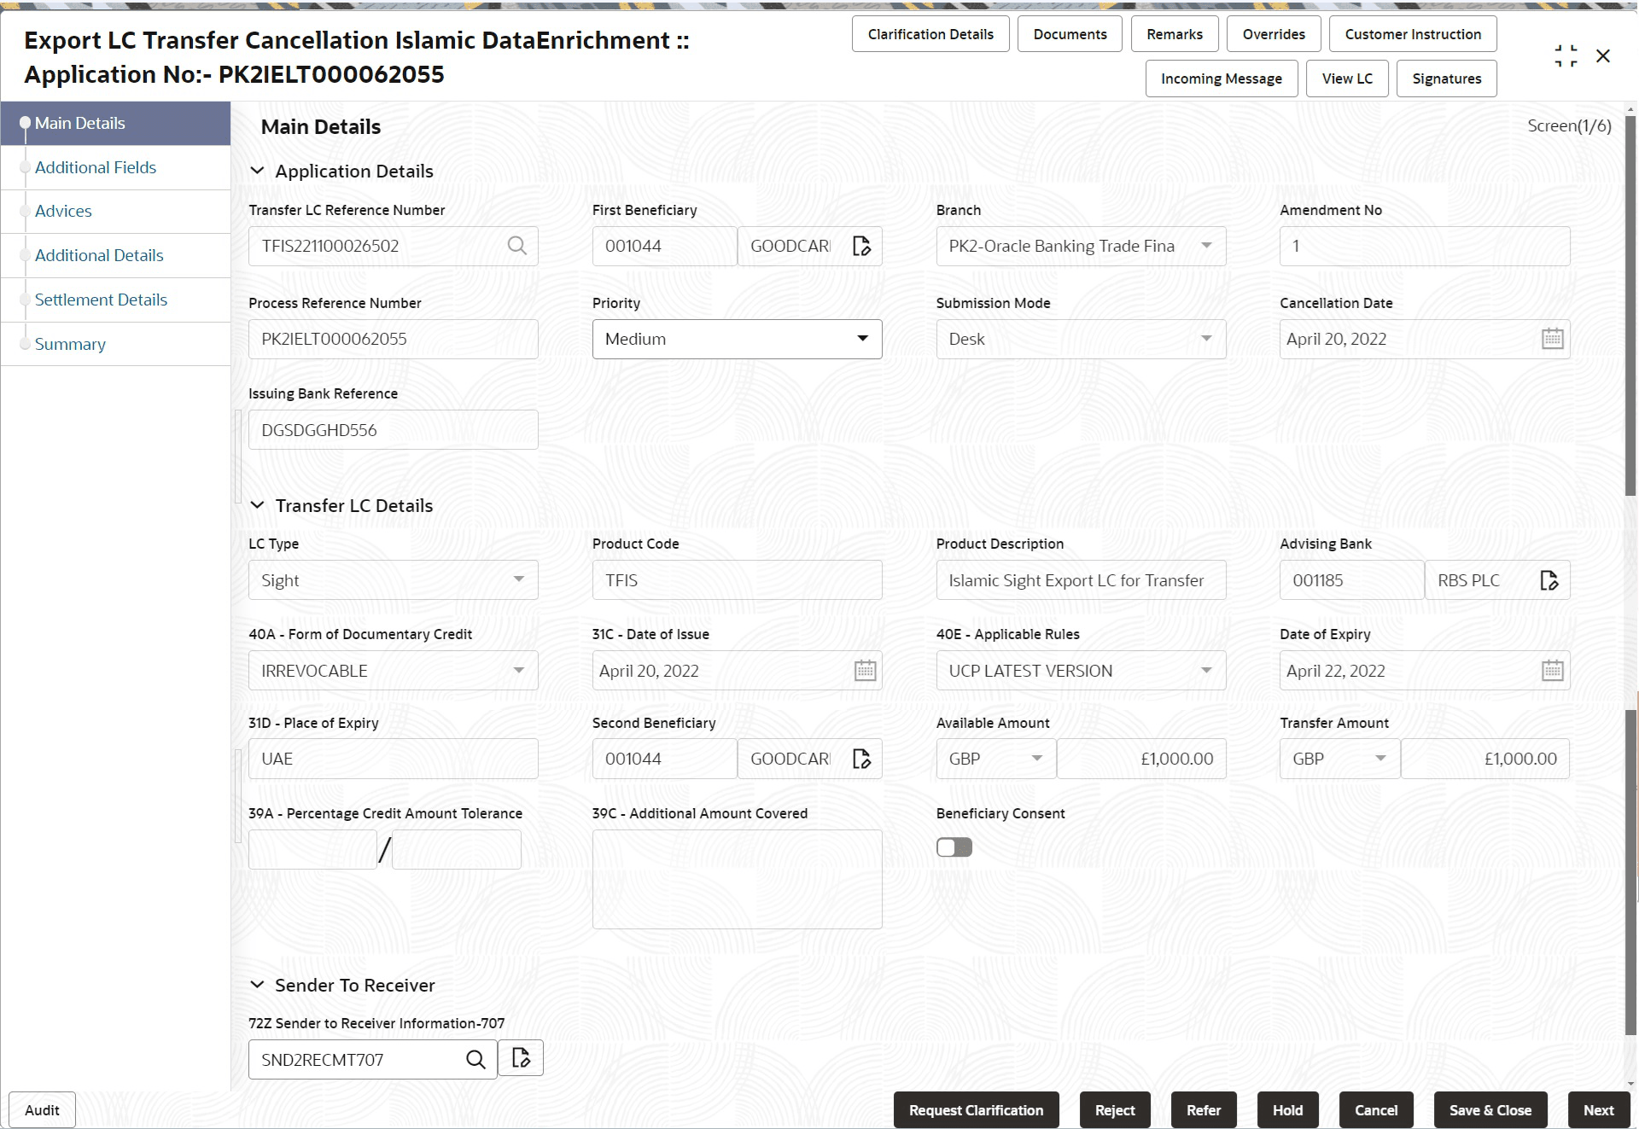Click search icon in Transfer LC Reference Number
The width and height of the screenshot is (1639, 1129).
tap(516, 246)
